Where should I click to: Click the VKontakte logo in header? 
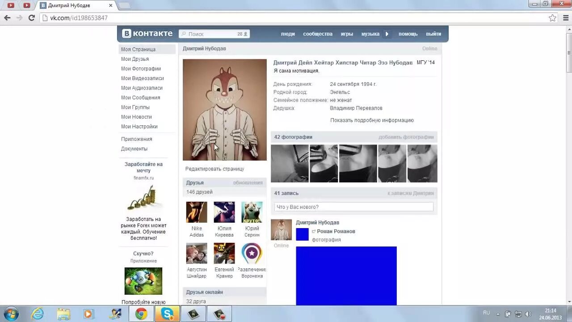pyautogui.click(x=147, y=34)
